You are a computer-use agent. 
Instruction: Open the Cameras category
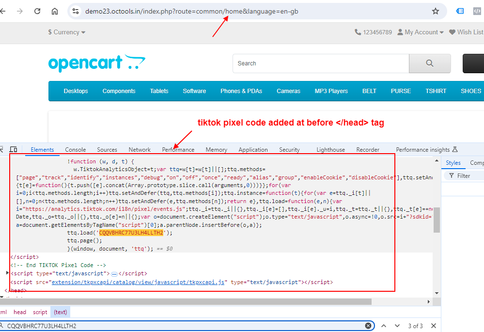(x=289, y=91)
